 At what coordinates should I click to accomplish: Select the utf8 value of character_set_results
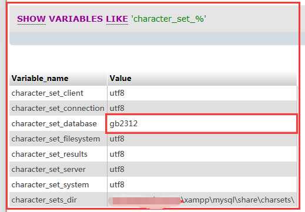coord(117,154)
